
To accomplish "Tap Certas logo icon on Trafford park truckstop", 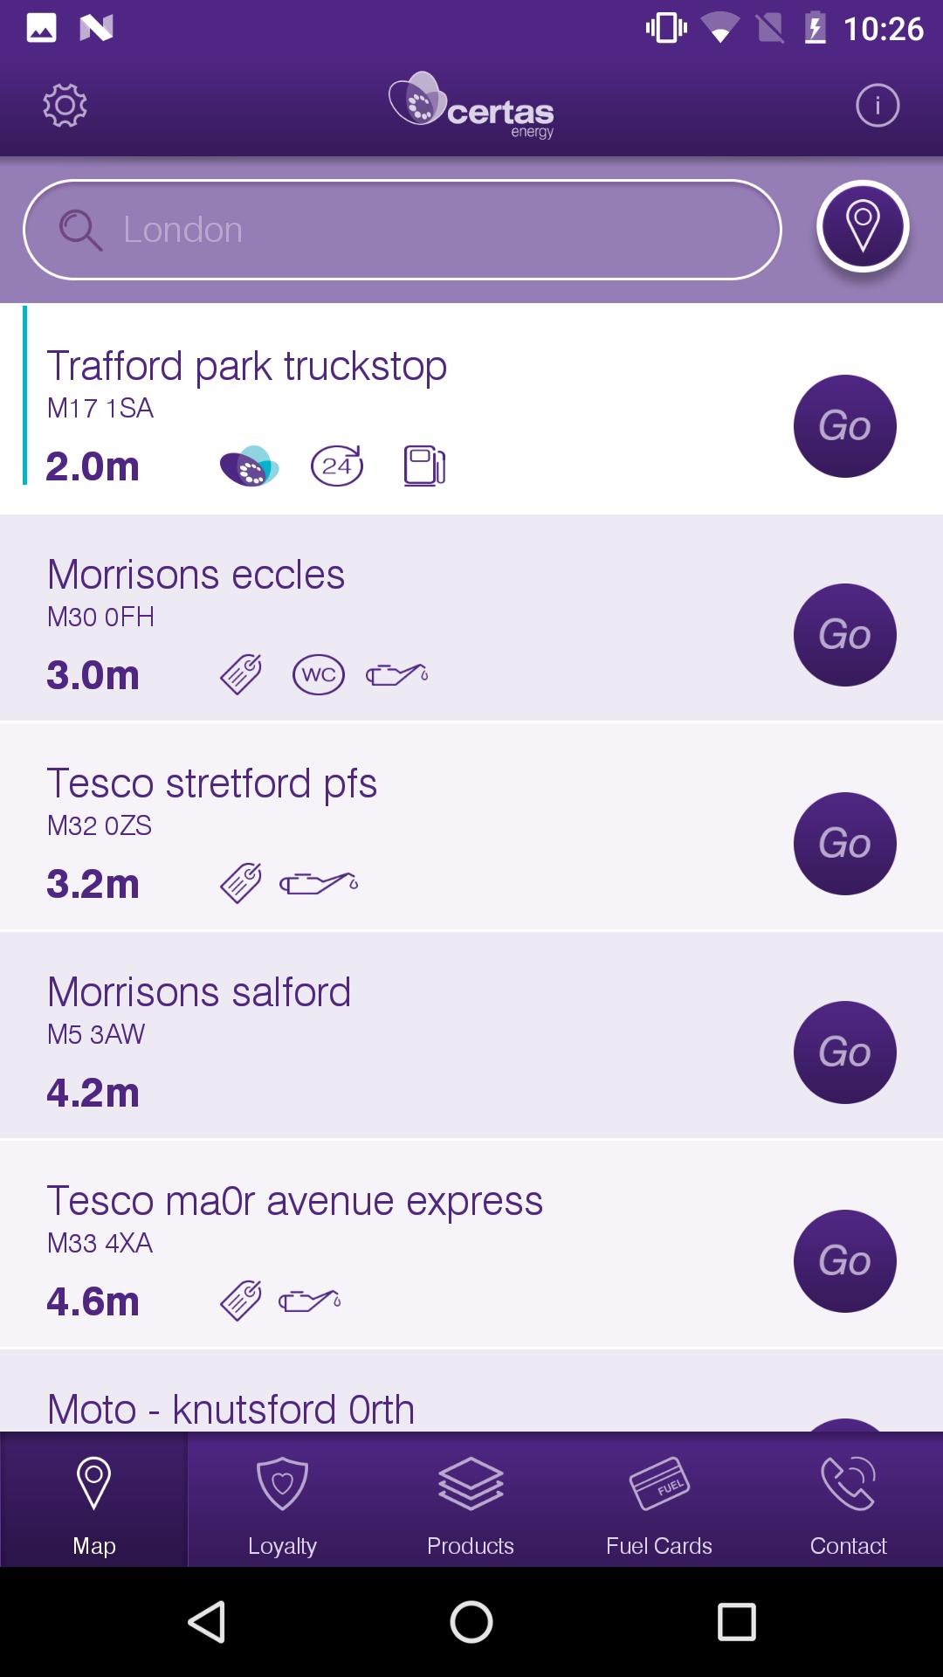I will (249, 466).
